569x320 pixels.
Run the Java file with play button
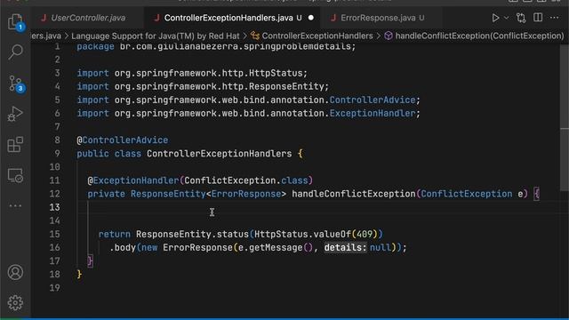pyautogui.click(x=495, y=18)
